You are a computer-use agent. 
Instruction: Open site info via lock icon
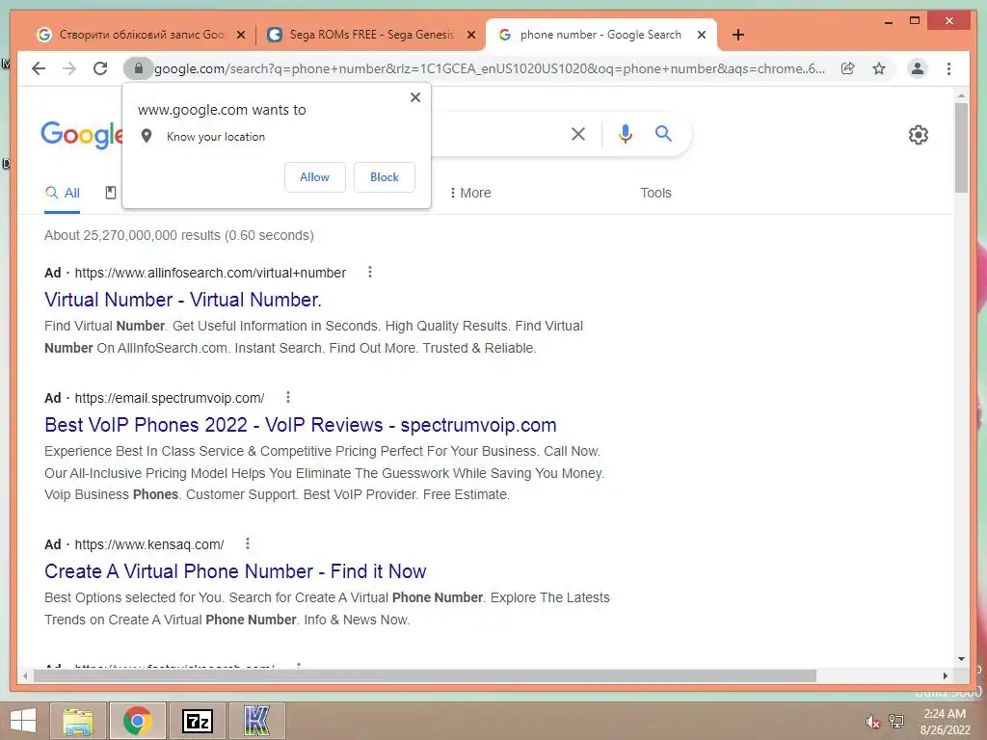pos(139,68)
